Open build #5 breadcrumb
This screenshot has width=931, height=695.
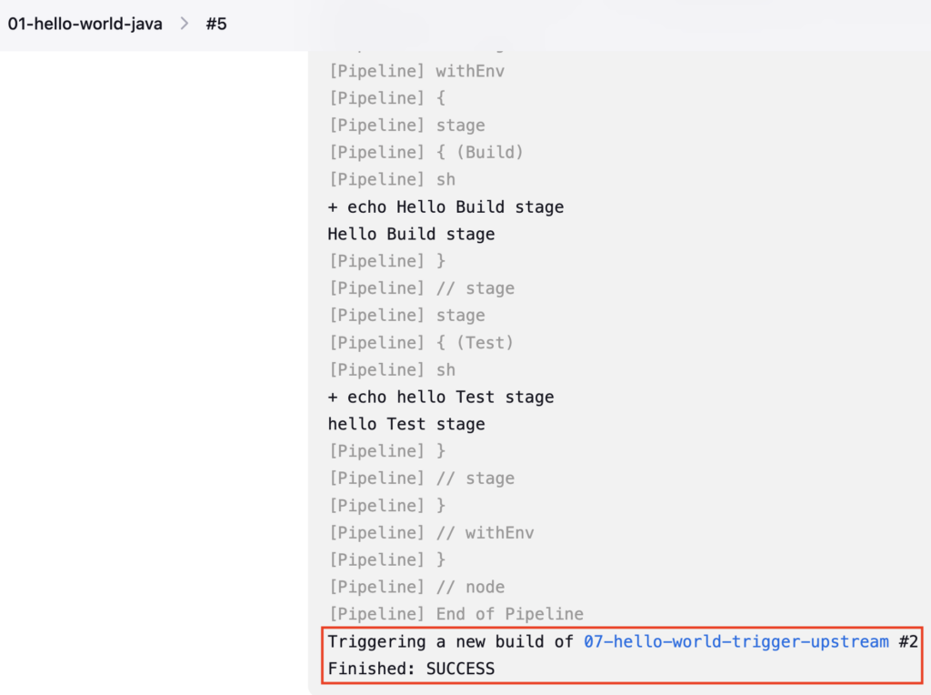(216, 24)
